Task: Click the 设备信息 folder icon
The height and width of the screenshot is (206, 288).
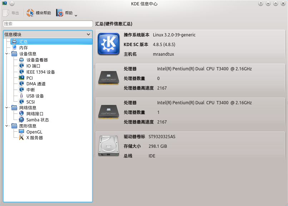Action: [14, 54]
